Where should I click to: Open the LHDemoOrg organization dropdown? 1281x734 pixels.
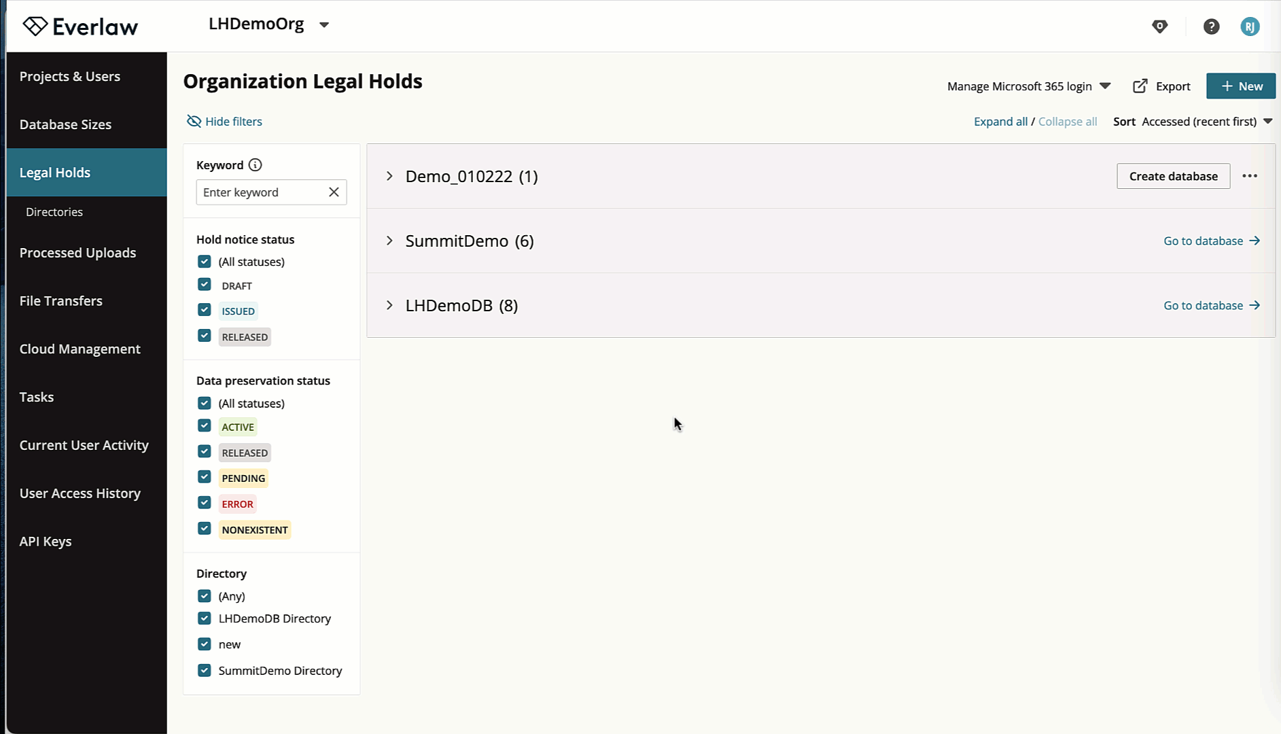269,24
